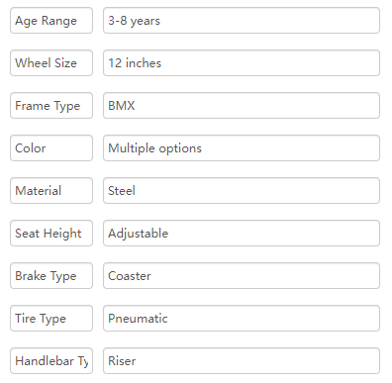Click the BMX value field
The image size is (392, 383).
[x=242, y=106]
